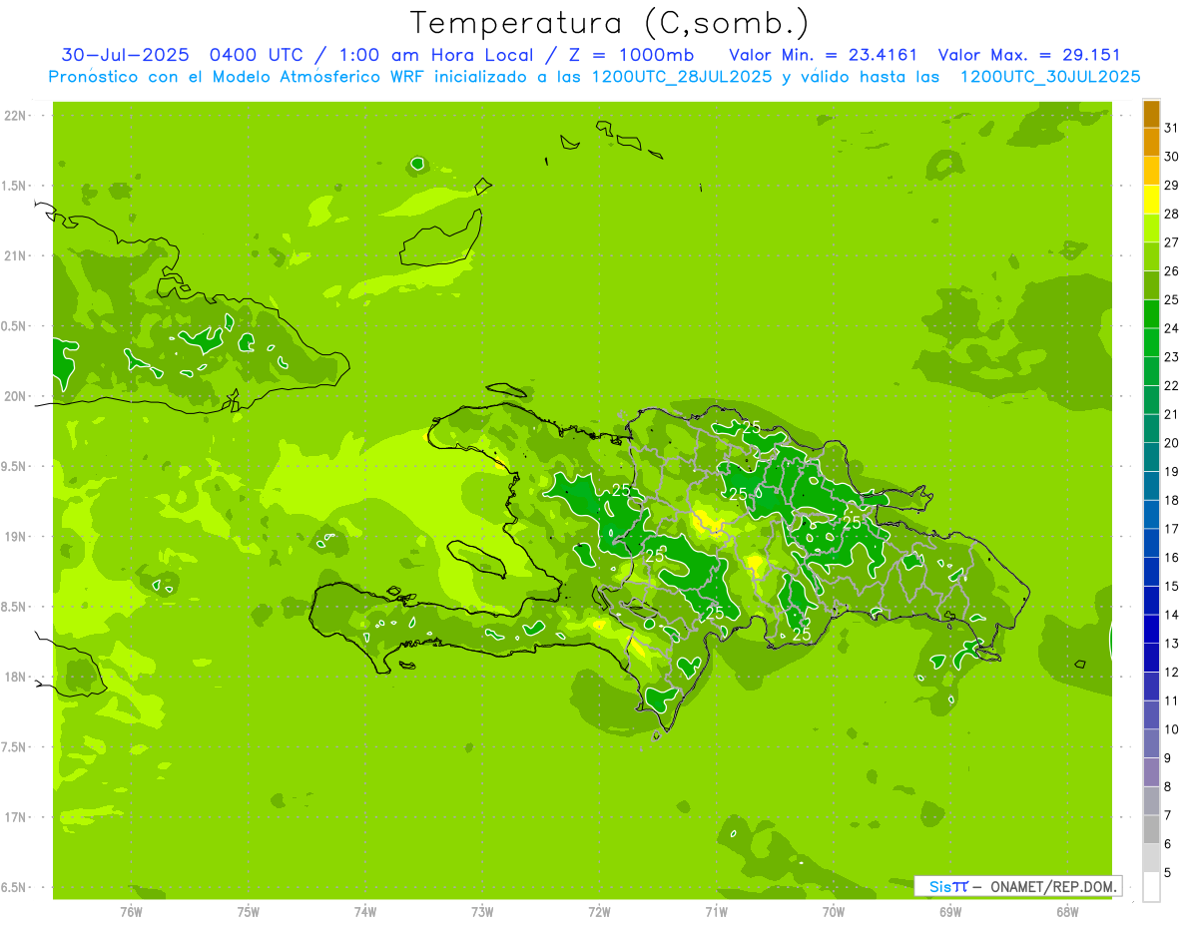Click the "68W" longitude axis label

[x=1067, y=912]
